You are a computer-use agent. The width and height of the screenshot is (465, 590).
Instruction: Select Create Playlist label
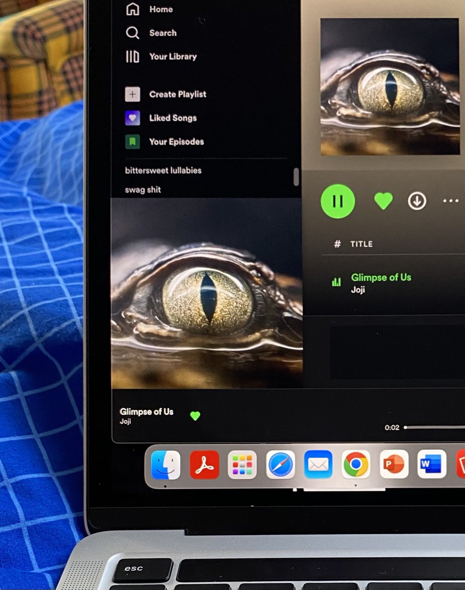pos(178,94)
